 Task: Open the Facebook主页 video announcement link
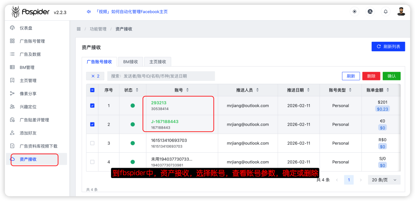[x=131, y=11]
